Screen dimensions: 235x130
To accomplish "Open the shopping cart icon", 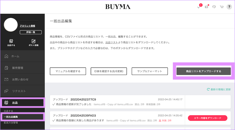I will [x=222, y=7].
